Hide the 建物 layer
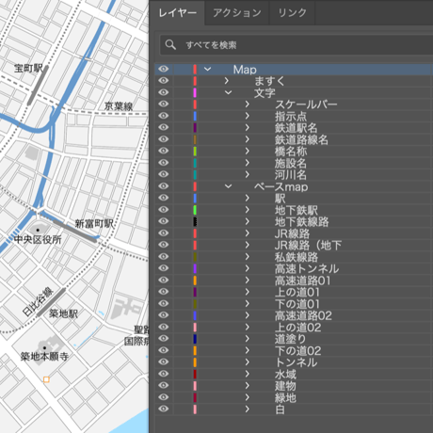This screenshot has width=433, height=433. (x=164, y=385)
